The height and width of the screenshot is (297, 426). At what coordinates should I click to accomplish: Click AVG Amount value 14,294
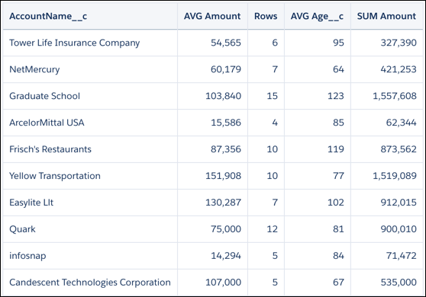click(x=226, y=256)
